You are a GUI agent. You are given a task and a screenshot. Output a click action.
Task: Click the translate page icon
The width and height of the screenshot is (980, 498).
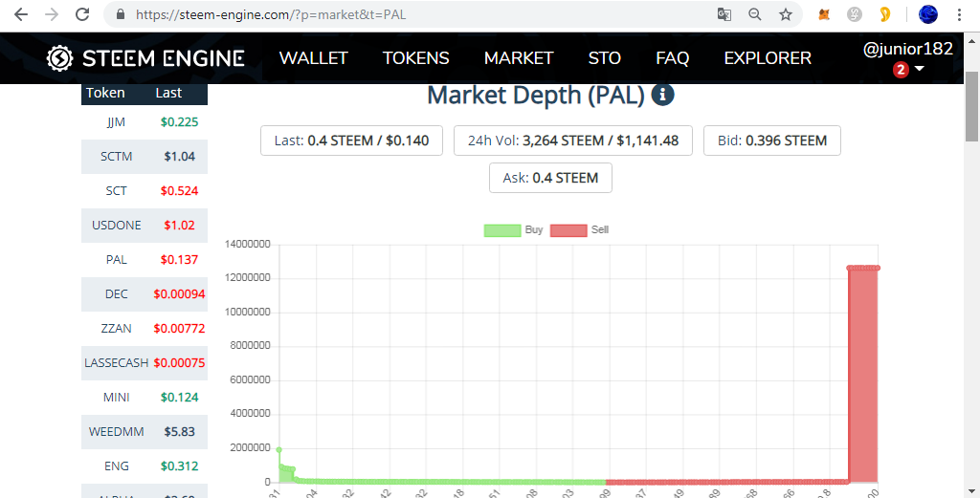[724, 14]
